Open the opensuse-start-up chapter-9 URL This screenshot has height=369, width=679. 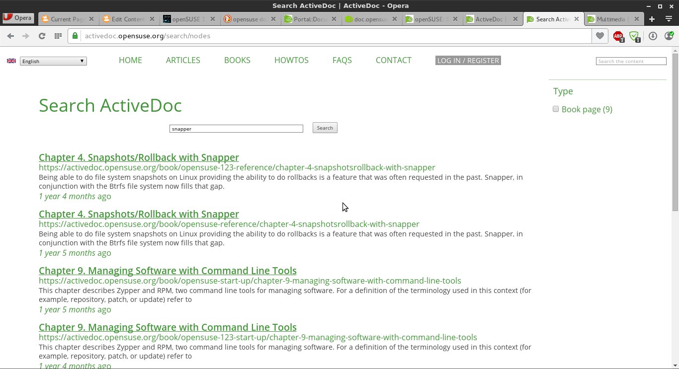coord(250,281)
